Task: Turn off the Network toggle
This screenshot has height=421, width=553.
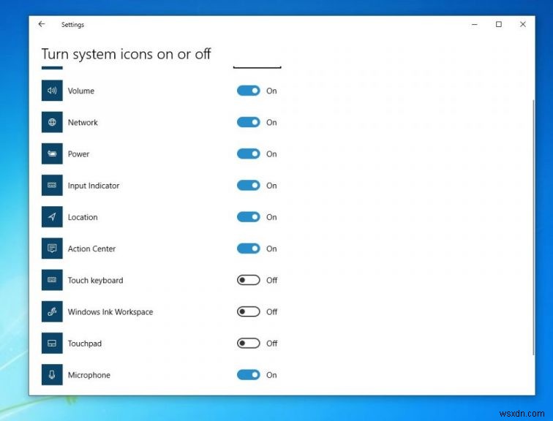Action: click(248, 122)
